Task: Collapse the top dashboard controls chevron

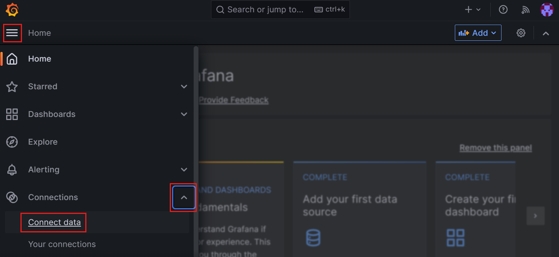Action: point(546,33)
